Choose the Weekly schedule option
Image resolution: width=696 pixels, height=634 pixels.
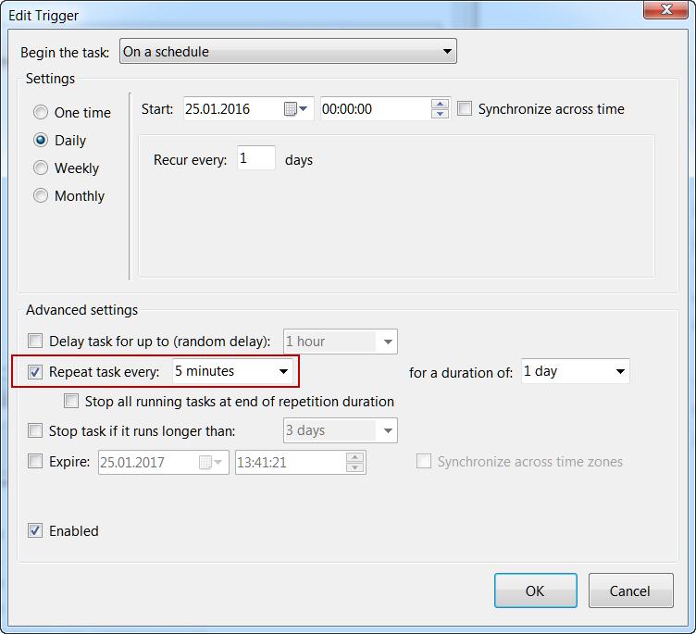[x=41, y=168]
